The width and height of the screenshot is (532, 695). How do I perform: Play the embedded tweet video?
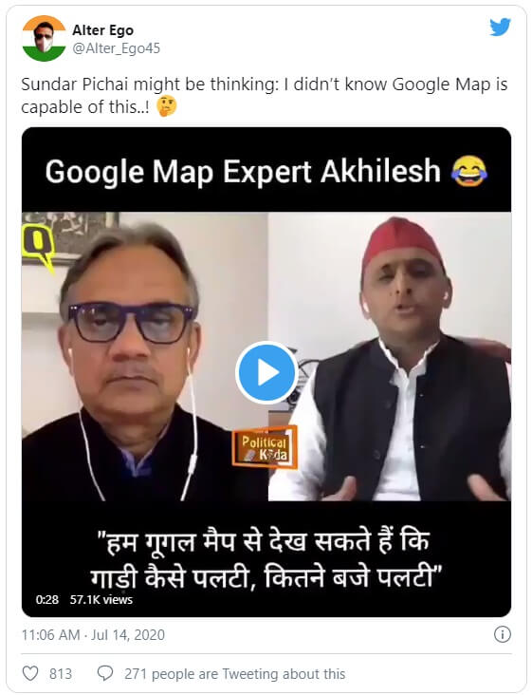point(266,372)
